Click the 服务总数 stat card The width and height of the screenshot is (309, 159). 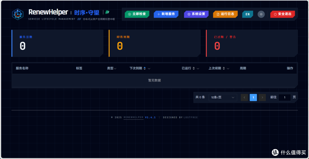(57, 43)
